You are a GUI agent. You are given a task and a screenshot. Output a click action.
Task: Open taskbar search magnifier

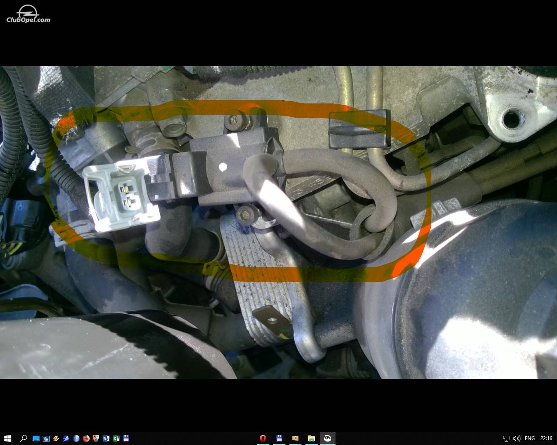point(23,438)
